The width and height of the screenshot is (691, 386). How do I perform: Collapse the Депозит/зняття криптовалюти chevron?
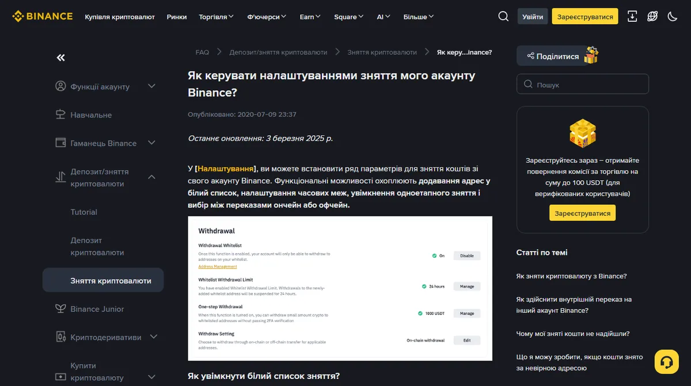152,177
